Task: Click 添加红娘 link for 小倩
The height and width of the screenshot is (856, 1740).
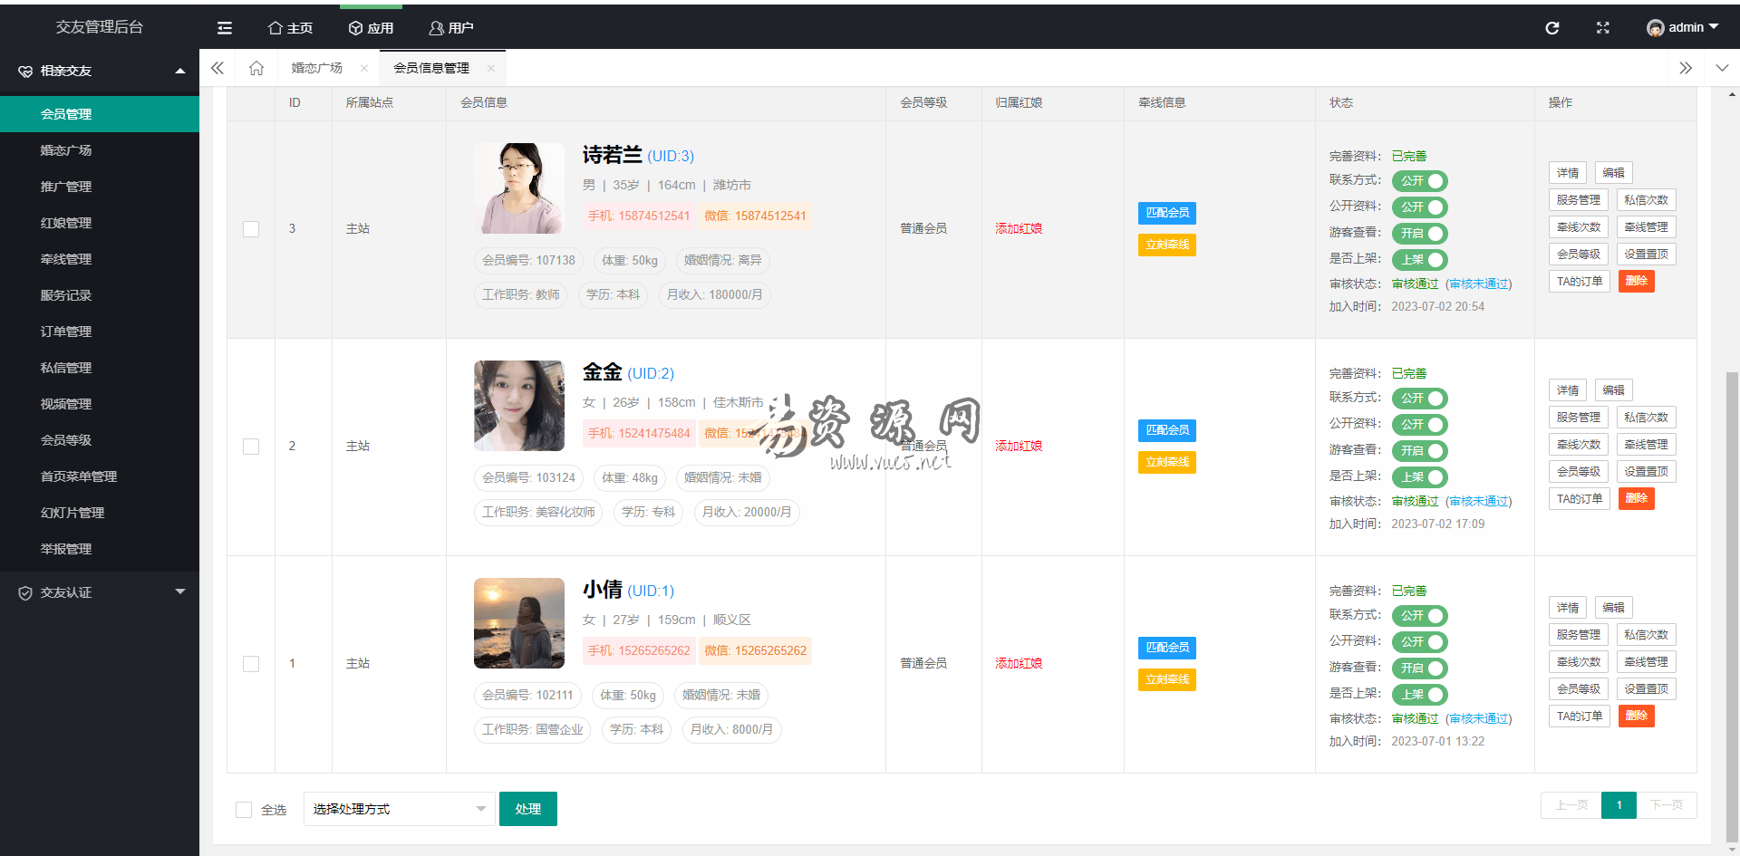Action: (1019, 664)
